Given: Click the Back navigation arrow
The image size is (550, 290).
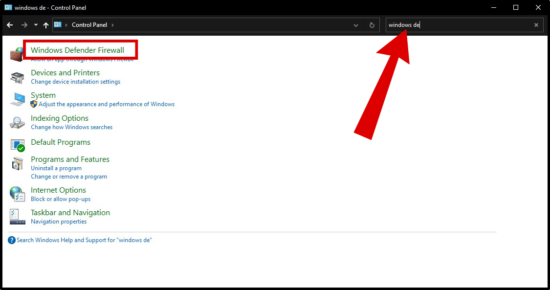Looking at the screenshot, I should tap(10, 25).
